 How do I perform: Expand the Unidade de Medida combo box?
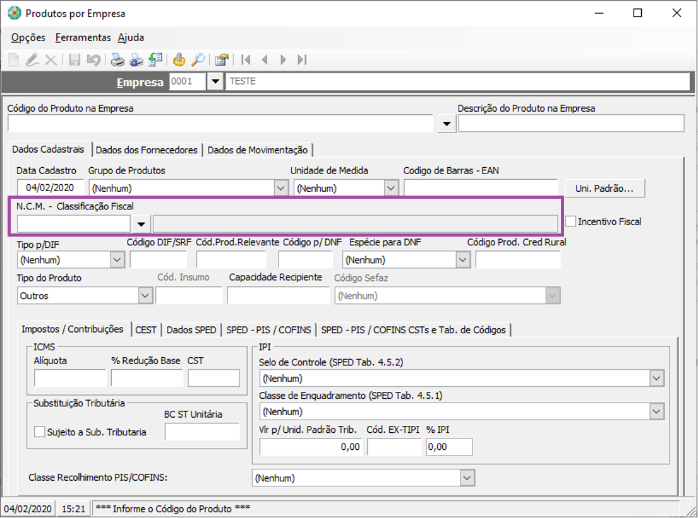coord(391,188)
